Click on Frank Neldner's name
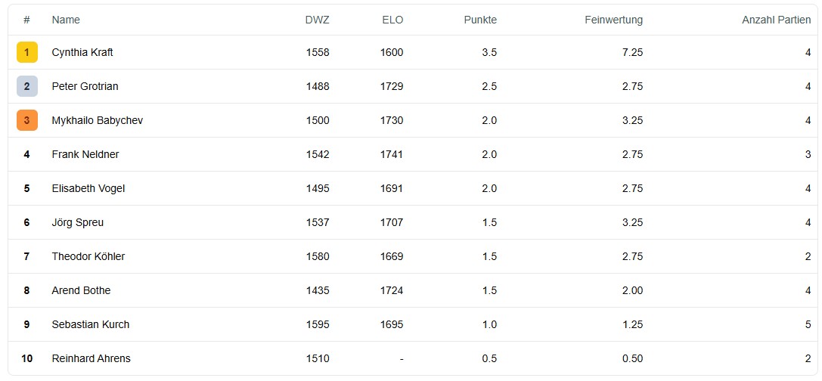The image size is (822, 381). (85, 154)
